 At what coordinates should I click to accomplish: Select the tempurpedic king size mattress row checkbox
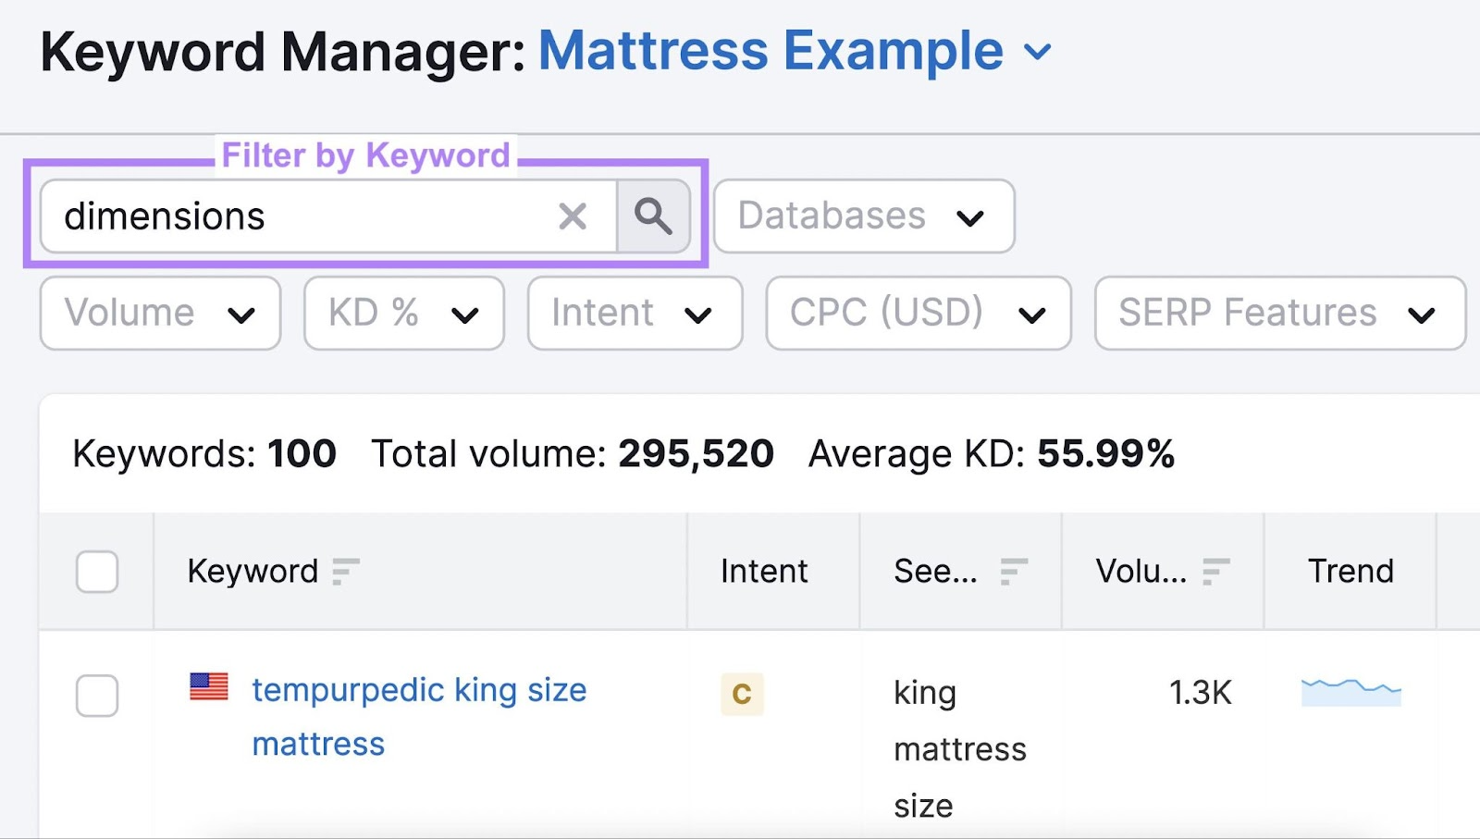(x=97, y=697)
